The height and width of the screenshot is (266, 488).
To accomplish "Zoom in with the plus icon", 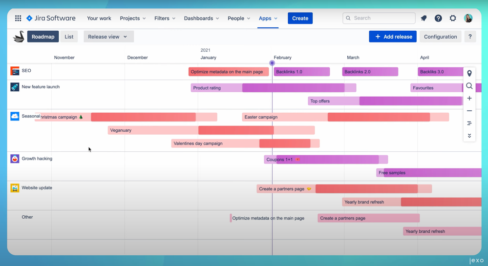I will click(469, 98).
